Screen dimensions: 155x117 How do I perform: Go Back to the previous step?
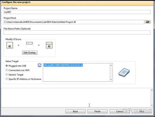pos(75,111)
